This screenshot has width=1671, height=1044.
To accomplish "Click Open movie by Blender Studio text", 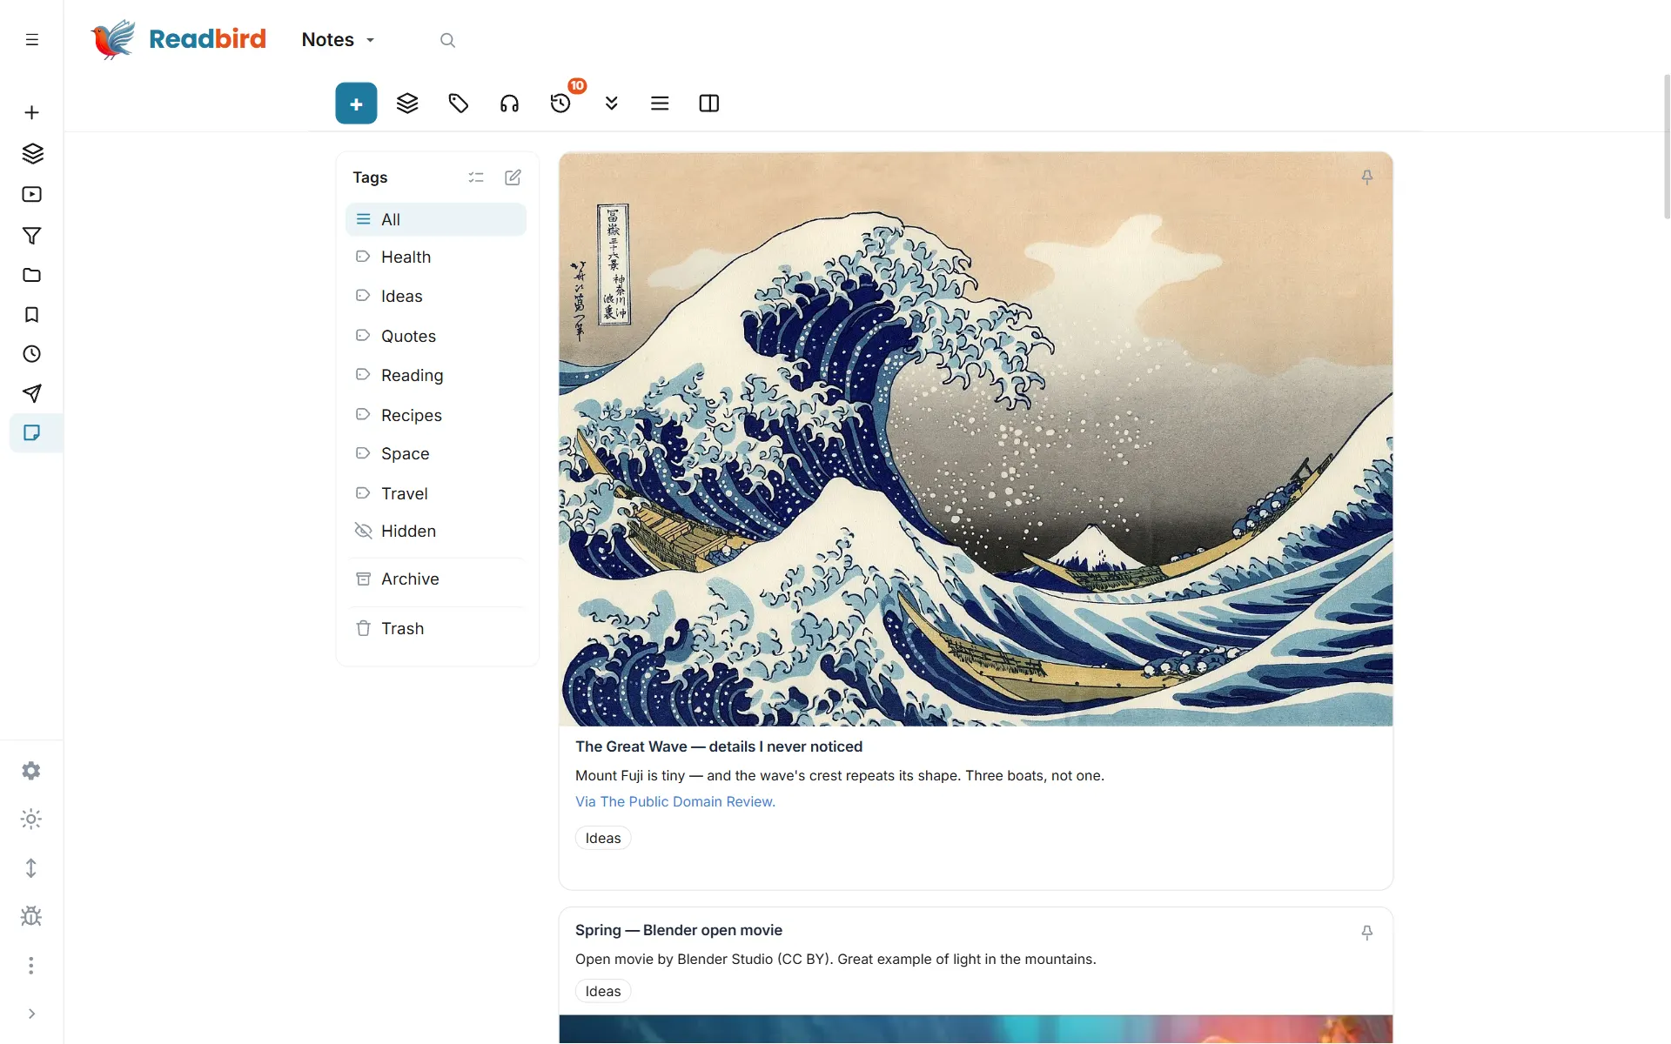I will 835,960.
